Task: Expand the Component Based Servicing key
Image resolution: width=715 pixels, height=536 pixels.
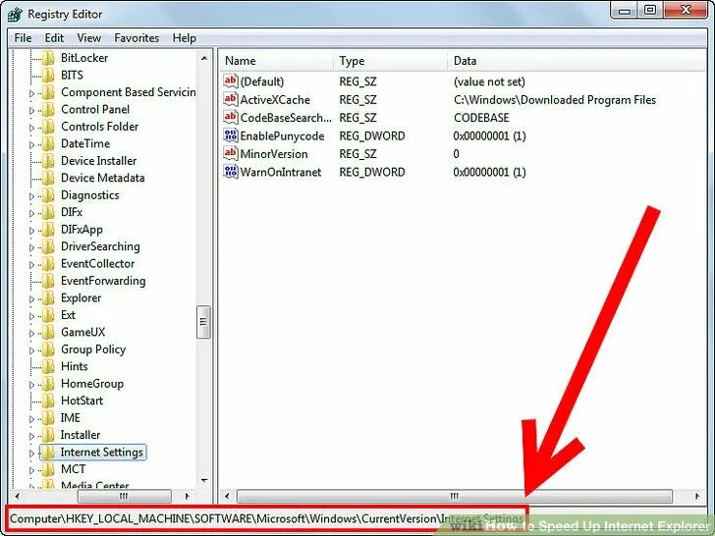Action: 31,93
